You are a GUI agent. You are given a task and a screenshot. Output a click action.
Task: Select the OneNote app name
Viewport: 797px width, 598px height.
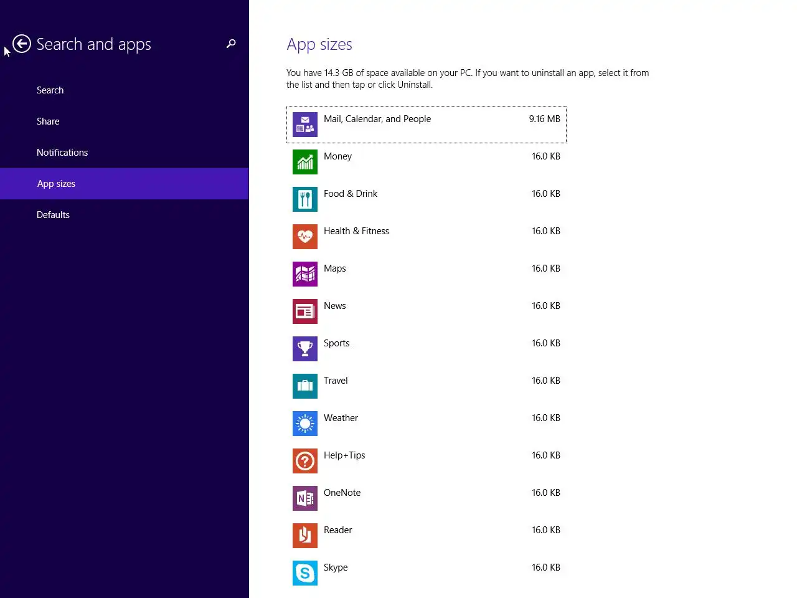point(342,493)
